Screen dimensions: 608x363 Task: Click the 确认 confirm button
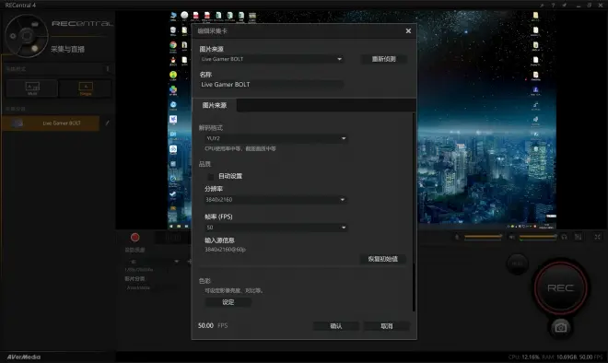pos(336,326)
